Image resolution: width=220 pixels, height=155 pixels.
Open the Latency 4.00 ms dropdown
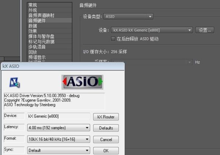pos(59,128)
